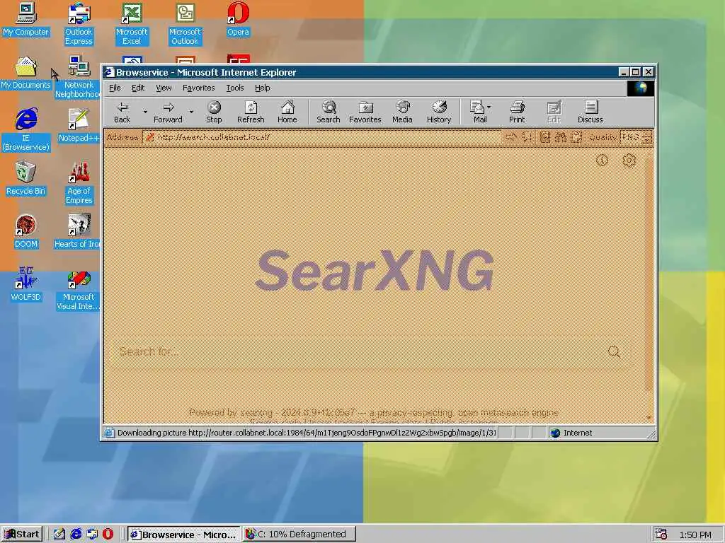Go to the Home page

coord(287,112)
